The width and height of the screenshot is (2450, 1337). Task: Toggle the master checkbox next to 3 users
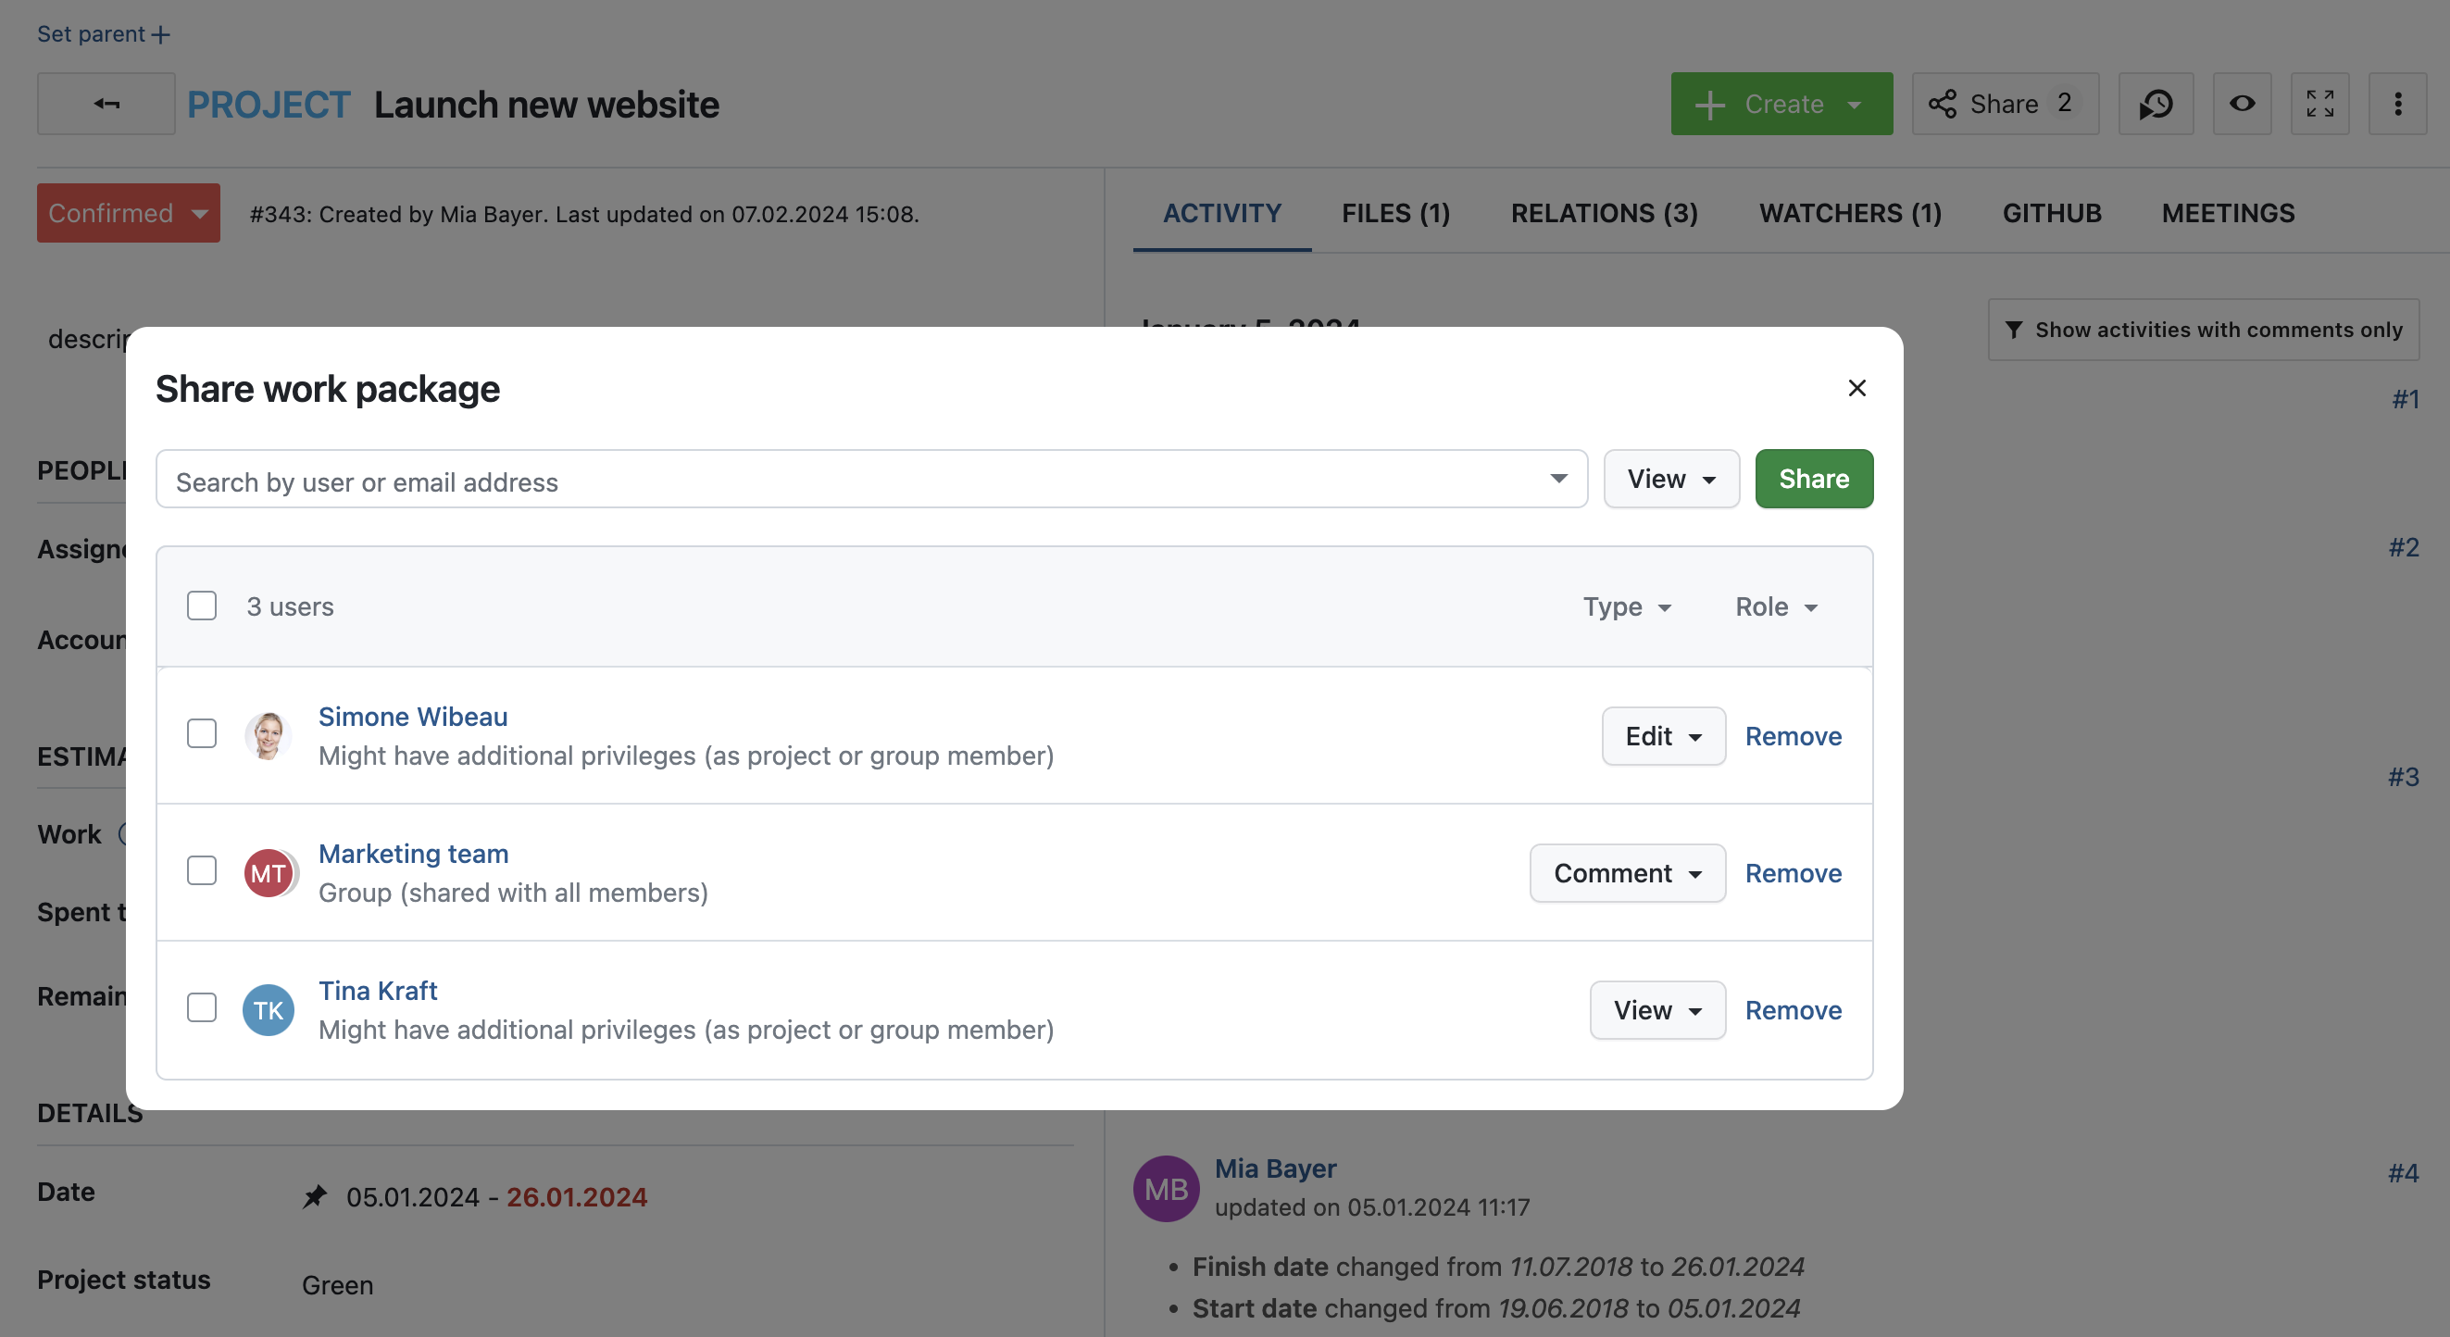click(x=201, y=605)
